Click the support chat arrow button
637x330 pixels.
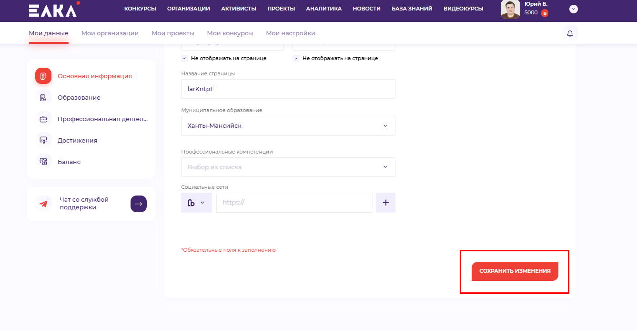click(139, 204)
